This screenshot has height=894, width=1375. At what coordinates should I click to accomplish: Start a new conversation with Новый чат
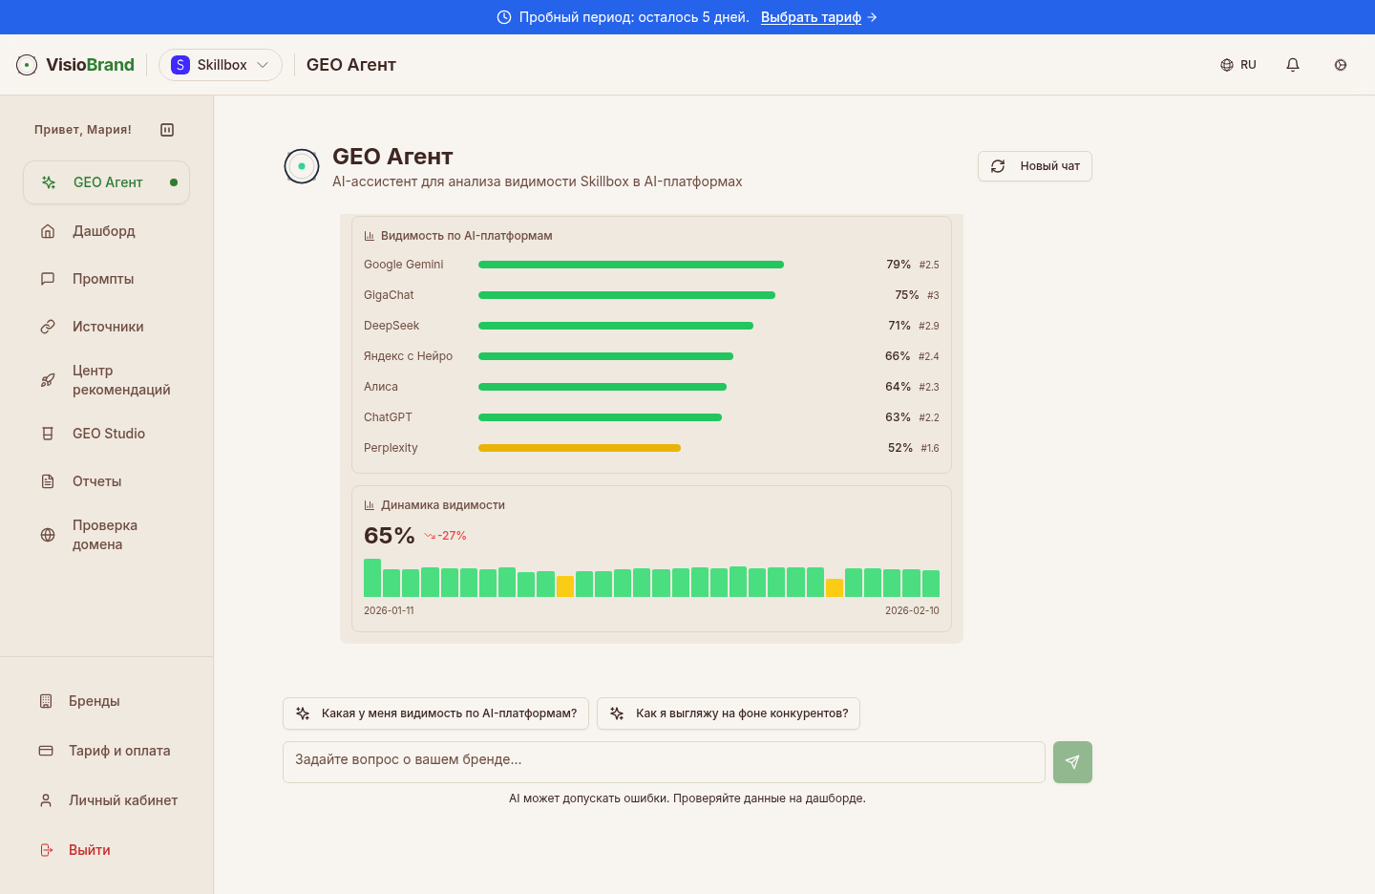coord(1034,165)
